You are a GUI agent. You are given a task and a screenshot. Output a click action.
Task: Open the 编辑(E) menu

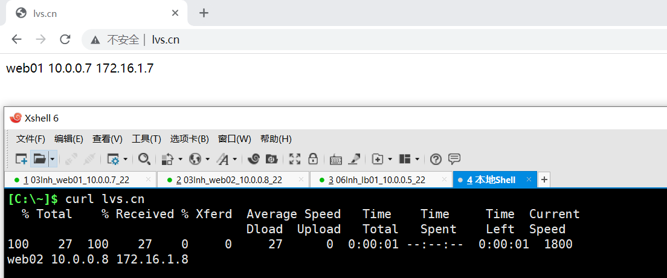tap(69, 139)
